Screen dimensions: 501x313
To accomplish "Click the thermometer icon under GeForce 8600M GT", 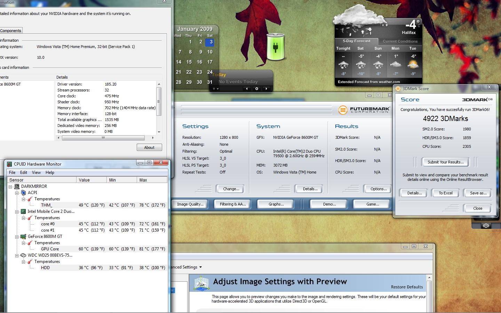I will (x=30, y=243).
